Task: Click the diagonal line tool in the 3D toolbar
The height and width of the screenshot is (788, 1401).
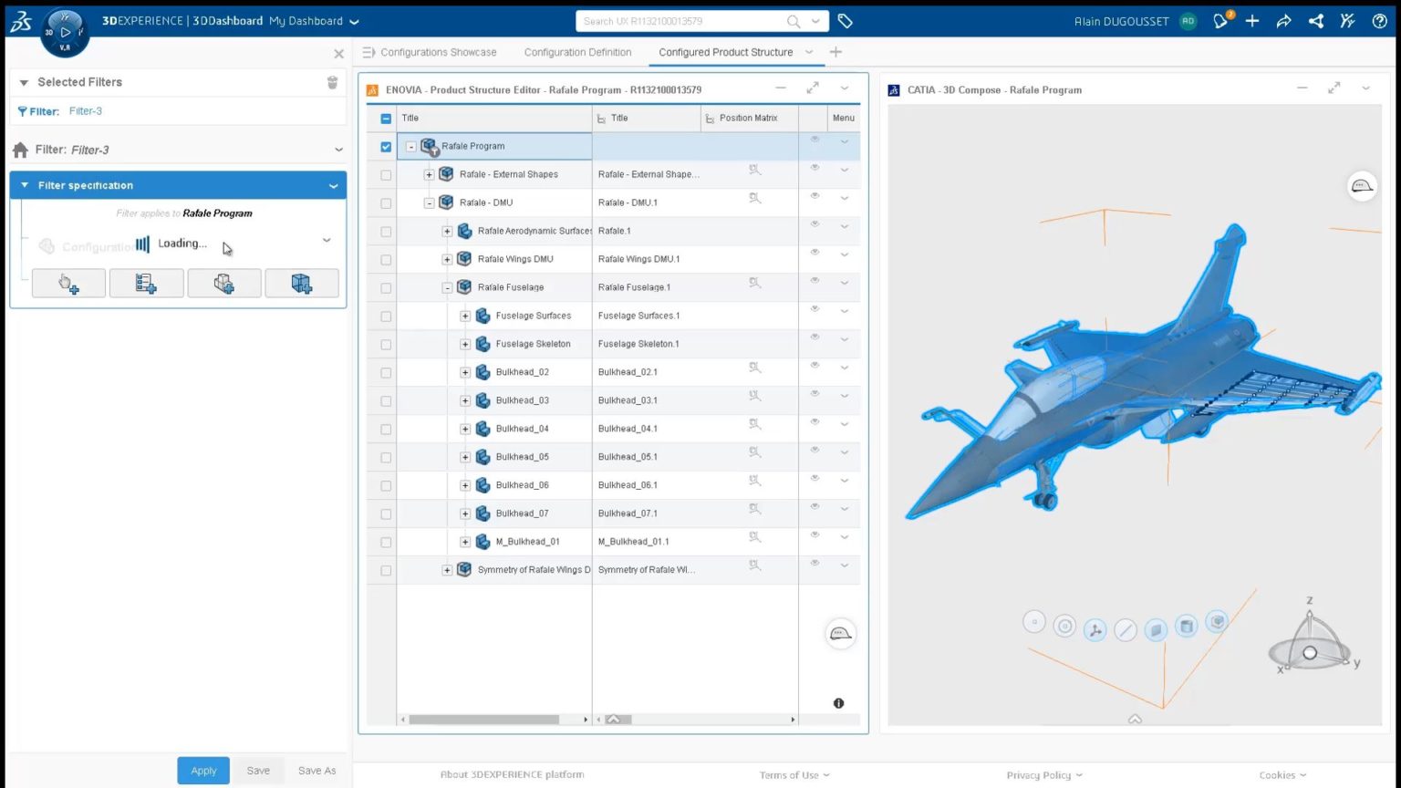Action: click(x=1126, y=629)
